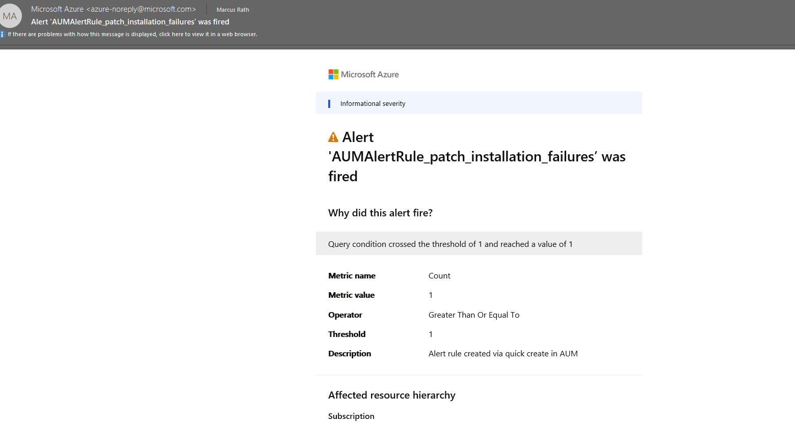
Task: Click the info icon in message bar
Action: [2, 35]
